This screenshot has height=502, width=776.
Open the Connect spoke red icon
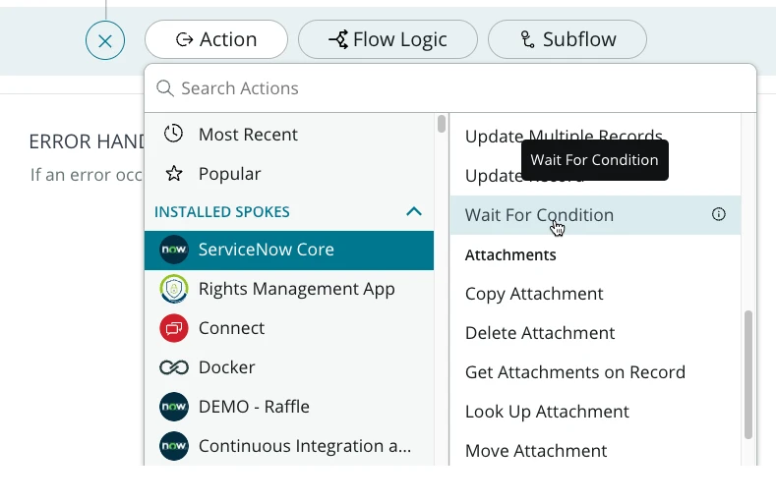pos(173,328)
